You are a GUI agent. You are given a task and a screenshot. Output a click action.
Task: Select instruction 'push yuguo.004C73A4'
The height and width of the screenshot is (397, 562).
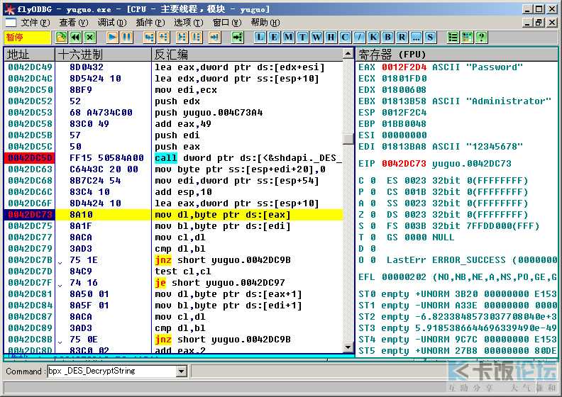[209, 113]
